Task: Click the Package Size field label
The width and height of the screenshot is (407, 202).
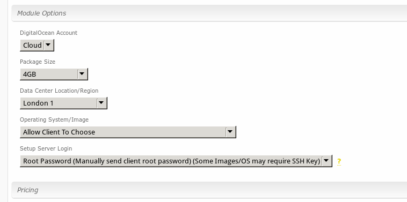Action: tap(38, 62)
